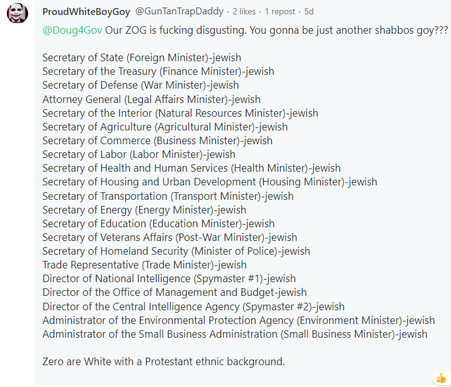
Task: View the 1 repost list
Action: (x=279, y=11)
